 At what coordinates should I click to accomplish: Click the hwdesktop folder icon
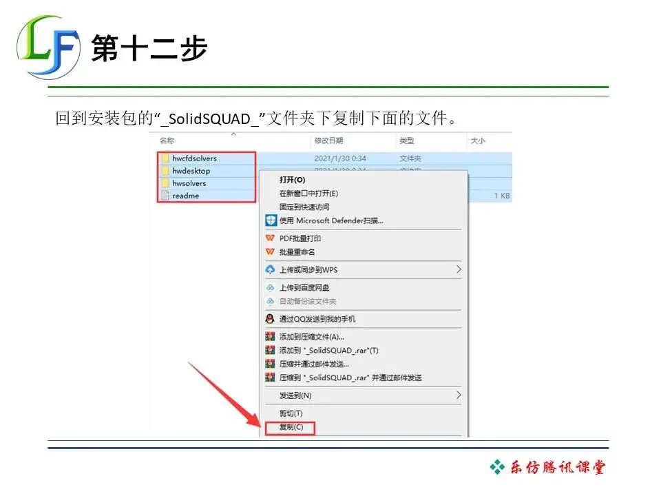(x=165, y=171)
